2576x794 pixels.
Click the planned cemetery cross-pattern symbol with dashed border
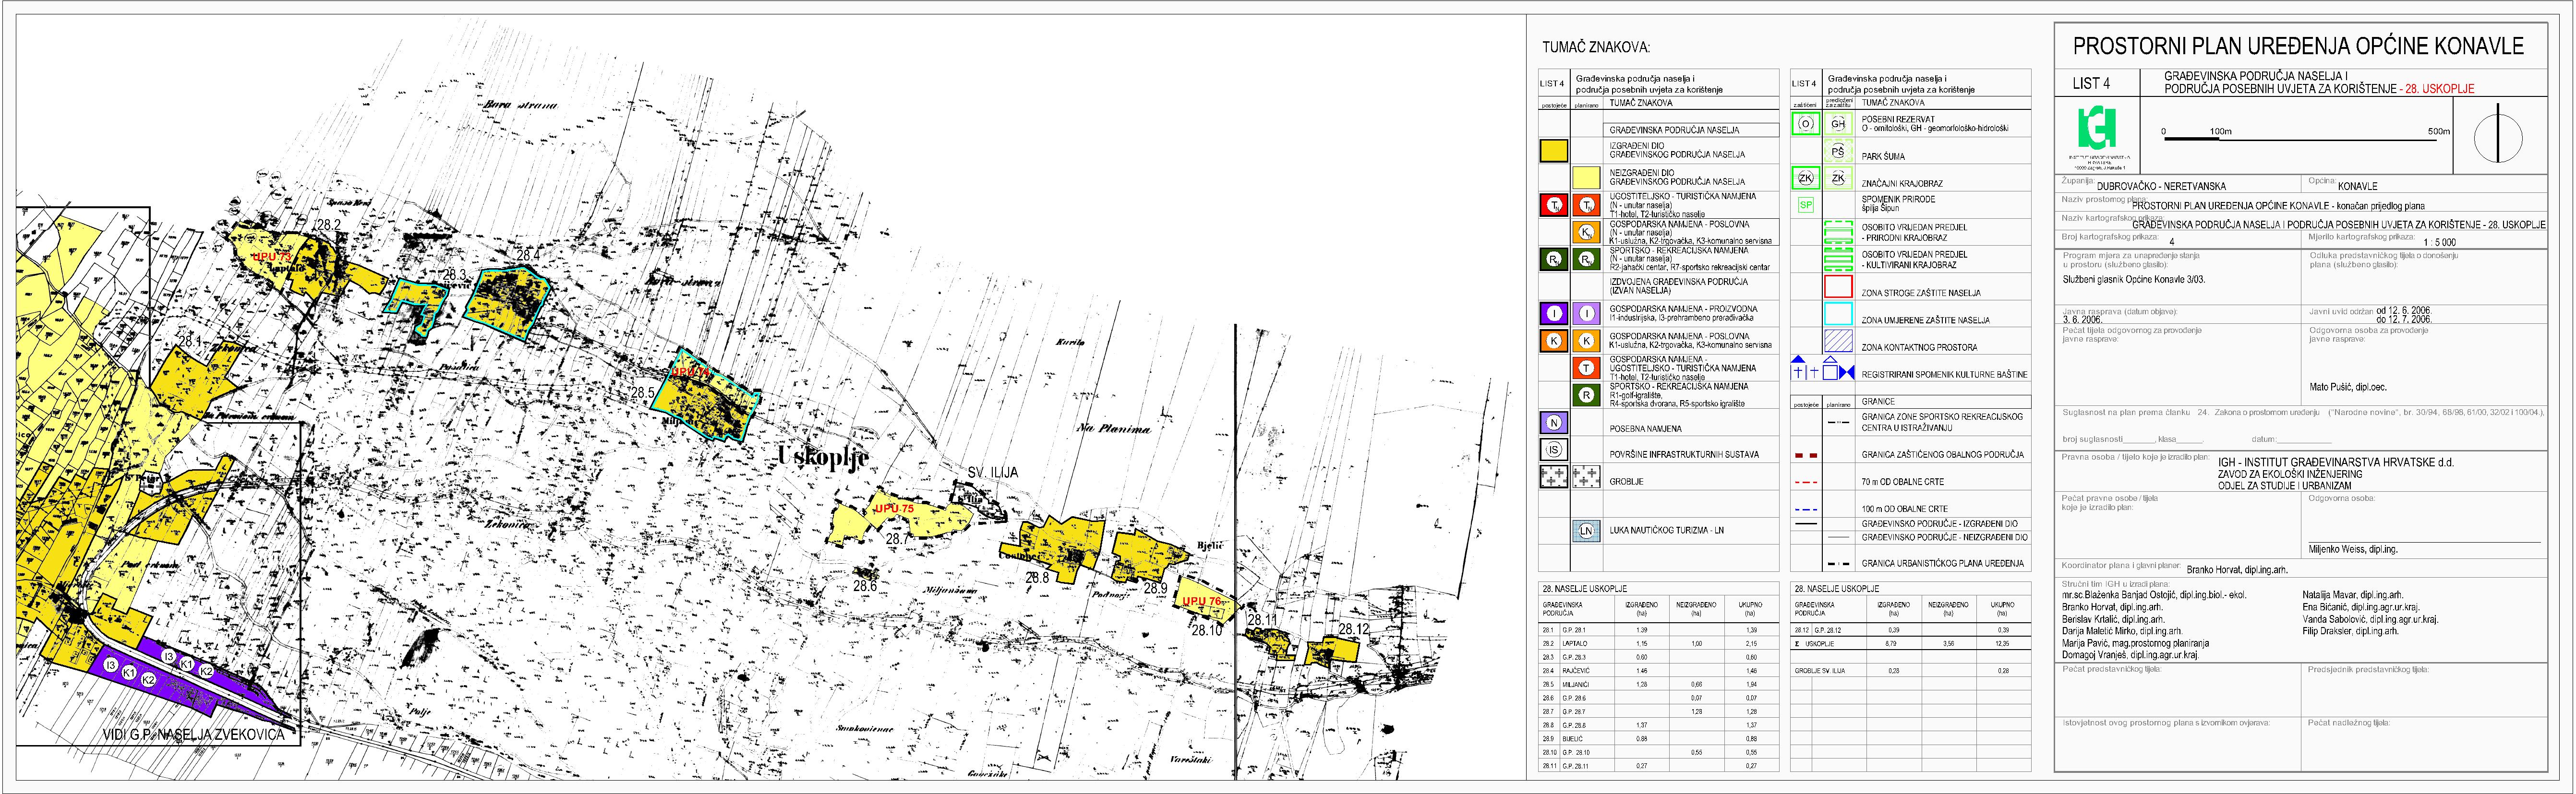coord(1586,477)
